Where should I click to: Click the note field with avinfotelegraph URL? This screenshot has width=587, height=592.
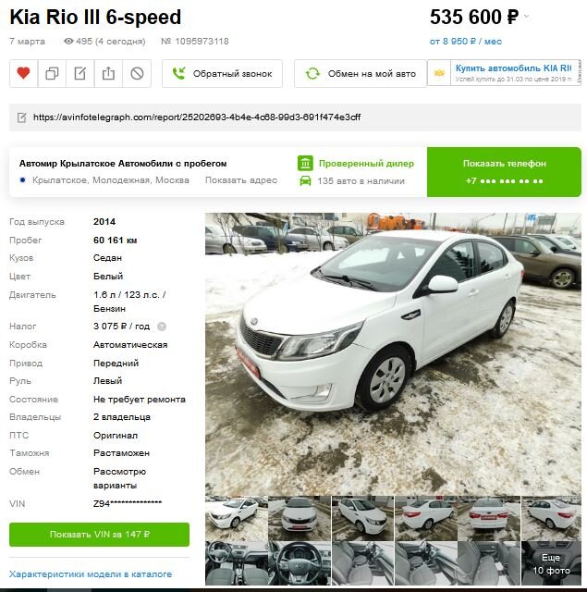295,117
